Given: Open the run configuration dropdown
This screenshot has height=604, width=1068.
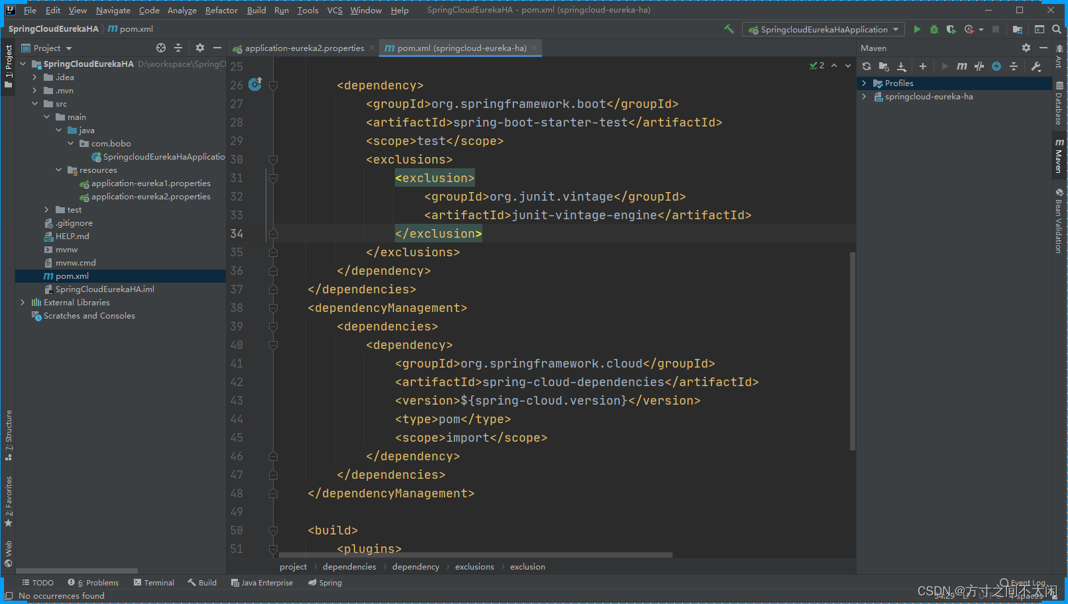Looking at the screenshot, I should (x=824, y=29).
